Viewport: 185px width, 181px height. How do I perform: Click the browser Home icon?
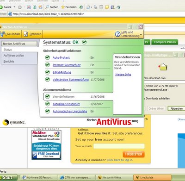(x=41, y=7)
